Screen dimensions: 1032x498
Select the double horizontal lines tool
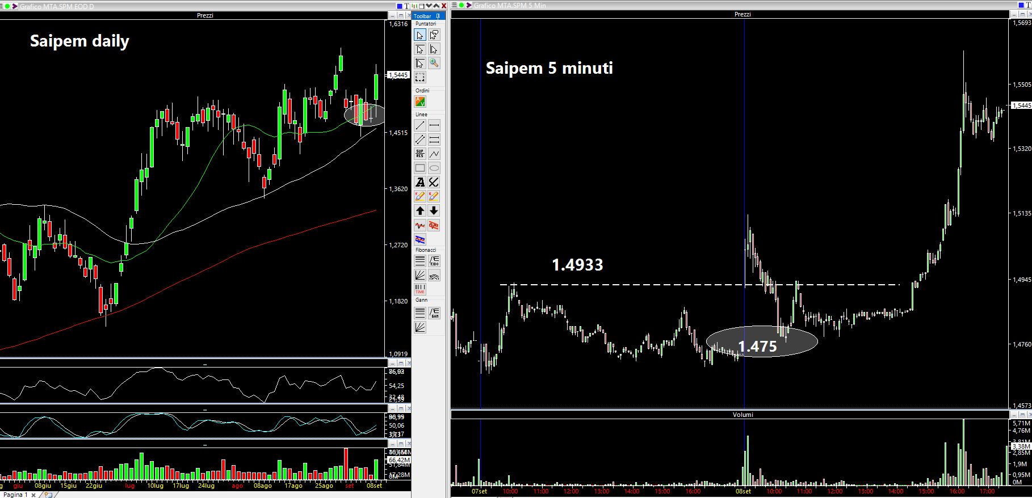pos(434,140)
